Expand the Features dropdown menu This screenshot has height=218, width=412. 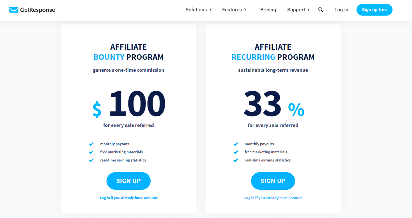pos(234,10)
